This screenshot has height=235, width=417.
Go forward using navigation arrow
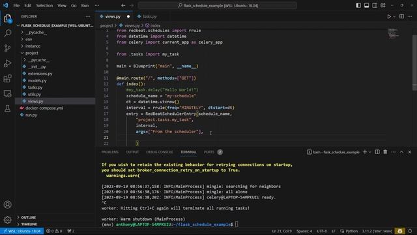(132, 5)
